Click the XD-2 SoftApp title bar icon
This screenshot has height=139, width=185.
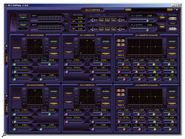tap(6, 5)
